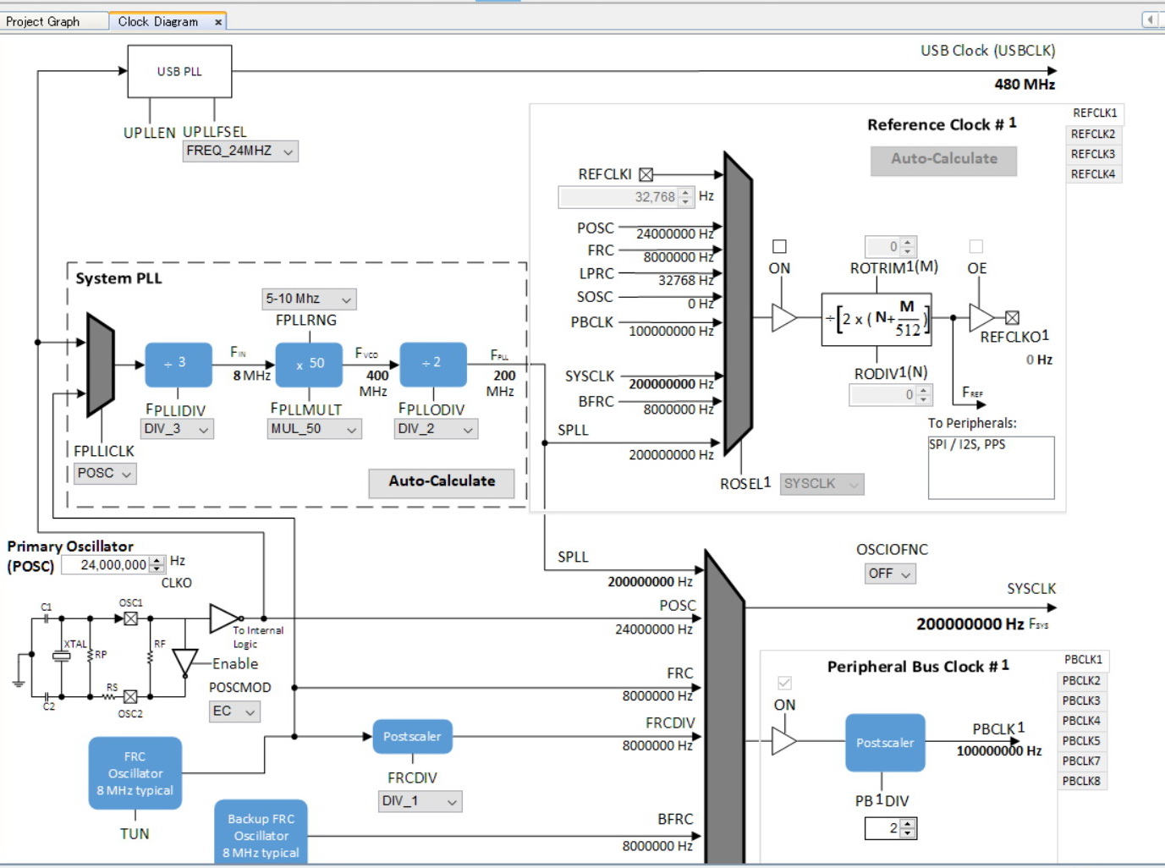This screenshot has width=1165, height=868.
Task: Select the Clock Diagram tab
Action: coord(158,21)
